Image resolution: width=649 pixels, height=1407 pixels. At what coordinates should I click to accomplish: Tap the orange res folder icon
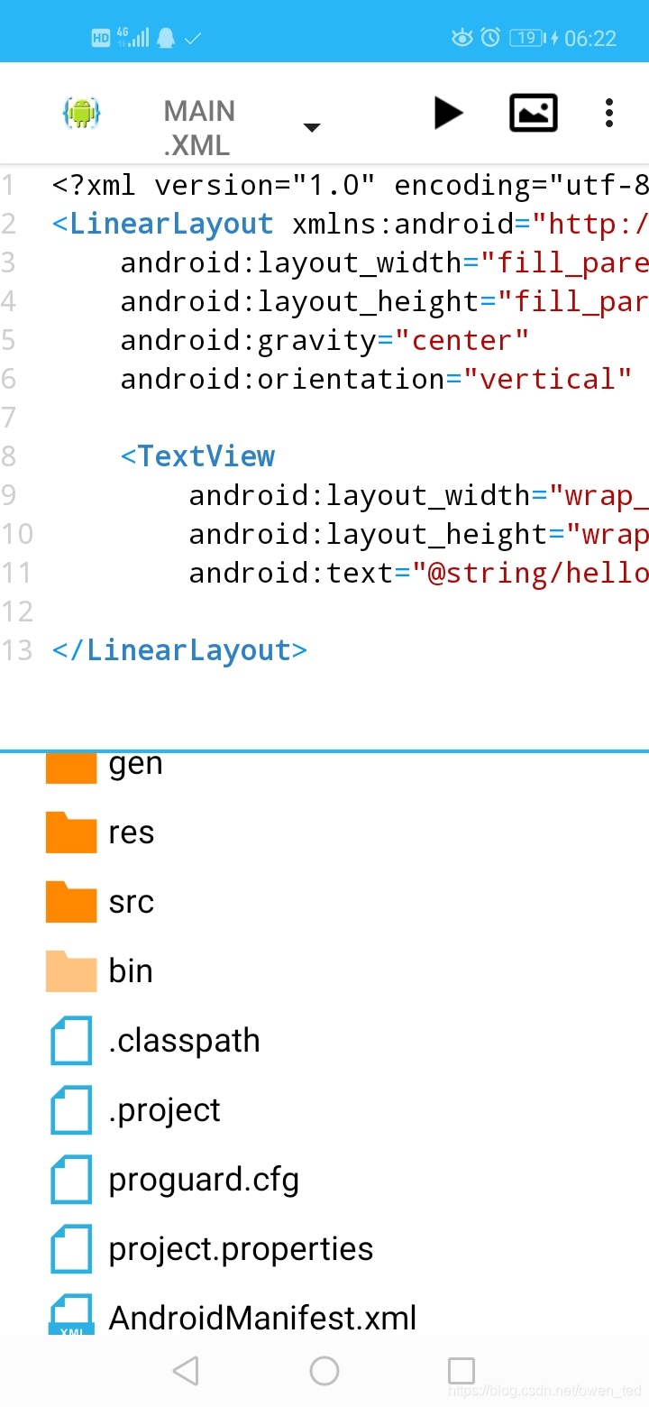(71, 832)
